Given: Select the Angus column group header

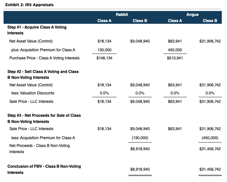Looking at the screenshot, I should coord(192,15).
